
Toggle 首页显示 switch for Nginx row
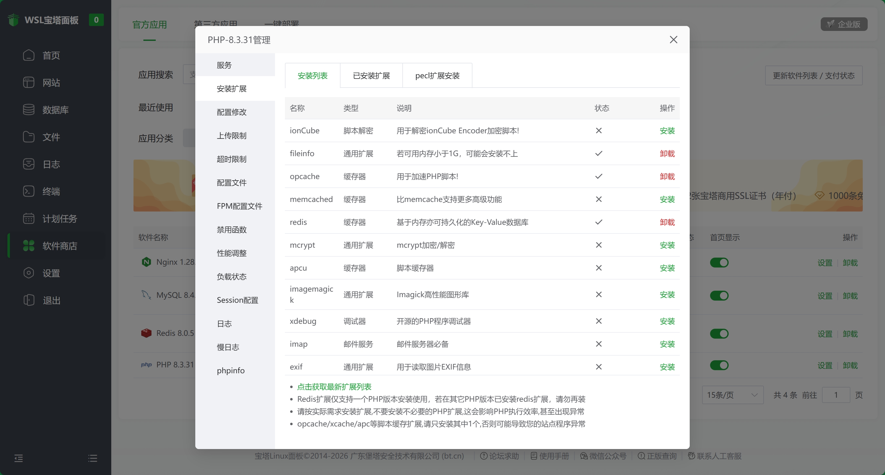[x=719, y=263]
